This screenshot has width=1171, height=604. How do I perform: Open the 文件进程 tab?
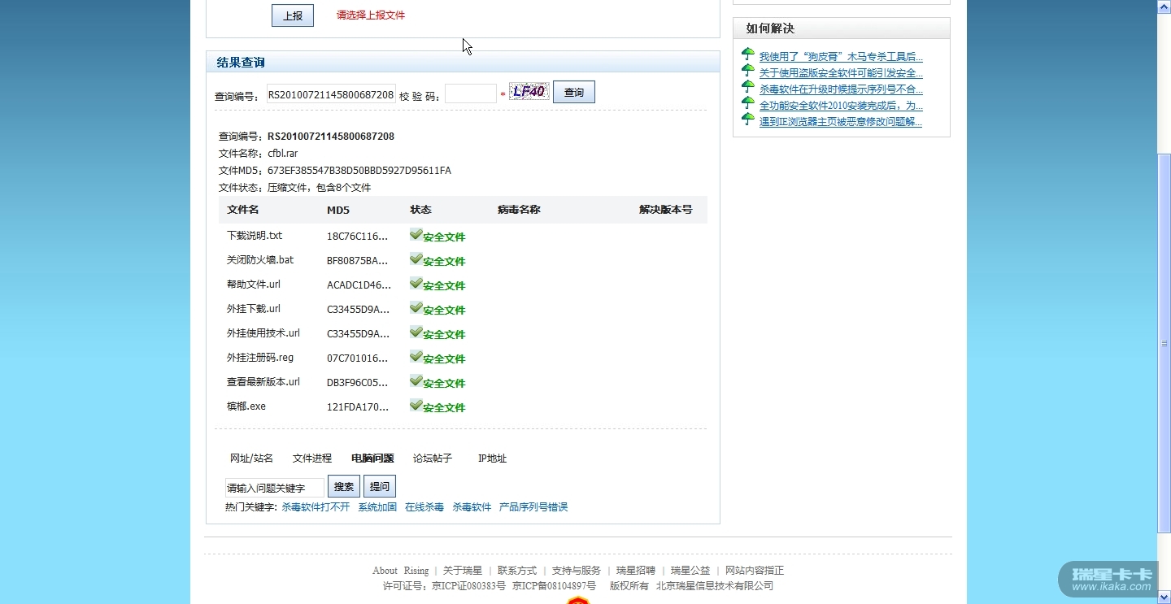tap(312, 458)
